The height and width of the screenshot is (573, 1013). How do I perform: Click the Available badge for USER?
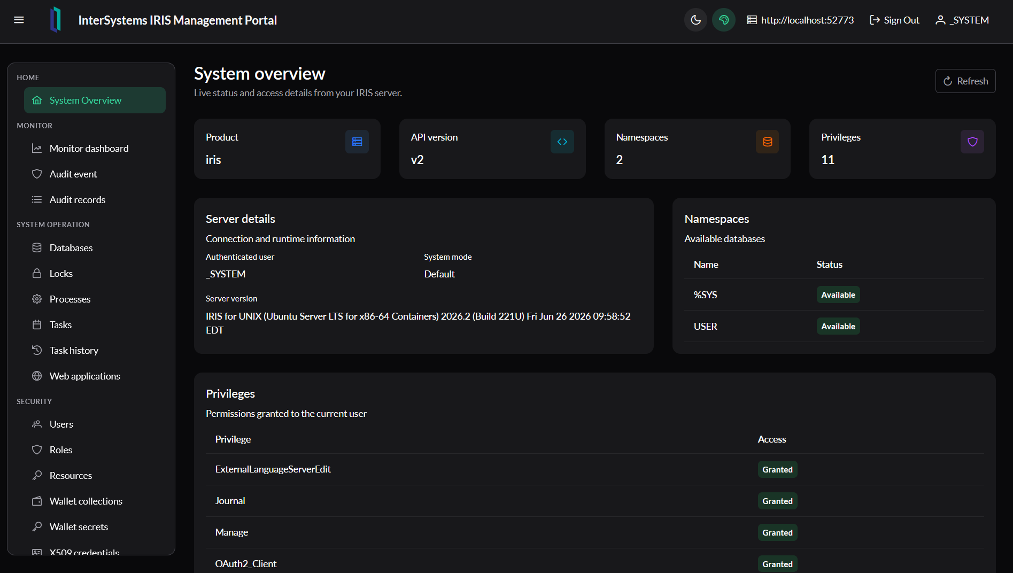(838, 327)
